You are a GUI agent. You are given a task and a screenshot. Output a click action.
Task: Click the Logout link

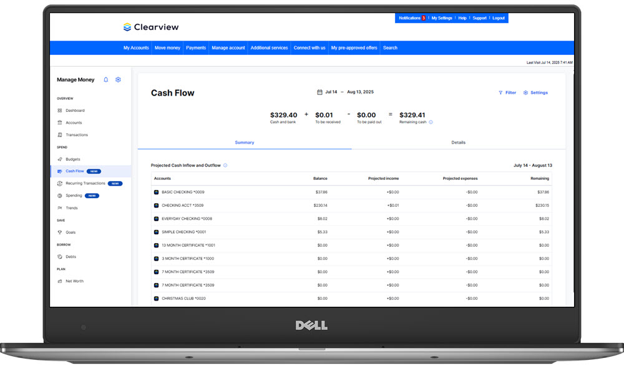tap(499, 18)
